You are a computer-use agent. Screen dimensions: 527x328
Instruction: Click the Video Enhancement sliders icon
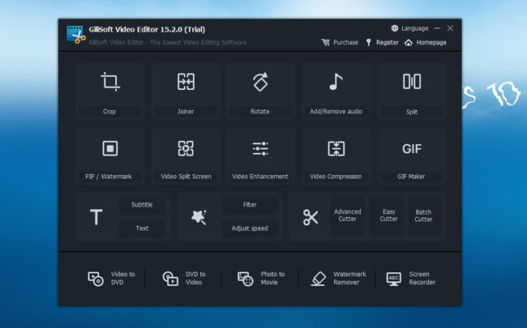coord(260,148)
